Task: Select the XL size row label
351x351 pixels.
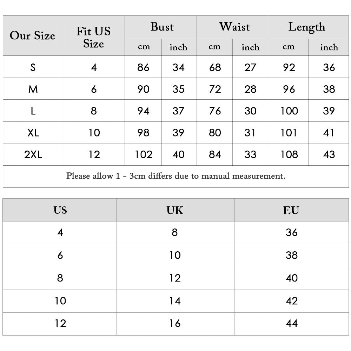Action: pyautogui.click(x=33, y=133)
